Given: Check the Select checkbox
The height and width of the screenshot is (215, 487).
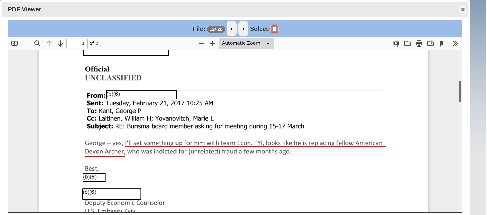Looking at the screenshot, I should [274, 29].
